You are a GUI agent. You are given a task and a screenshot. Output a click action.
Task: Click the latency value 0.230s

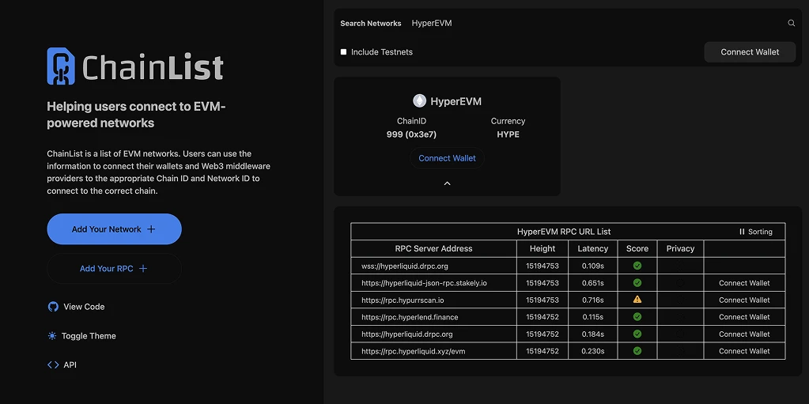point(593,351)
